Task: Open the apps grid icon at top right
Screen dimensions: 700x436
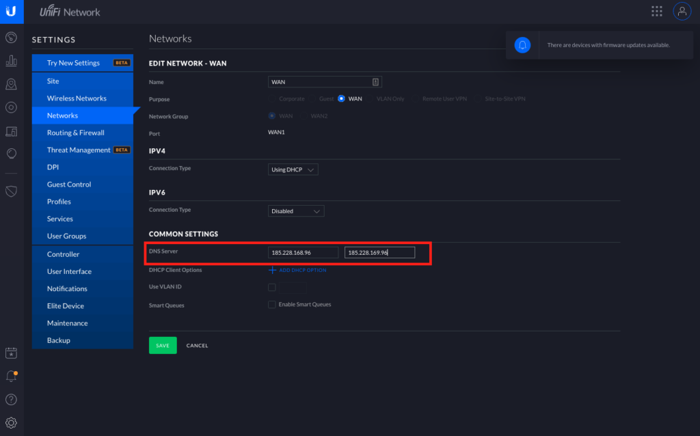Action: pos(657,12)
